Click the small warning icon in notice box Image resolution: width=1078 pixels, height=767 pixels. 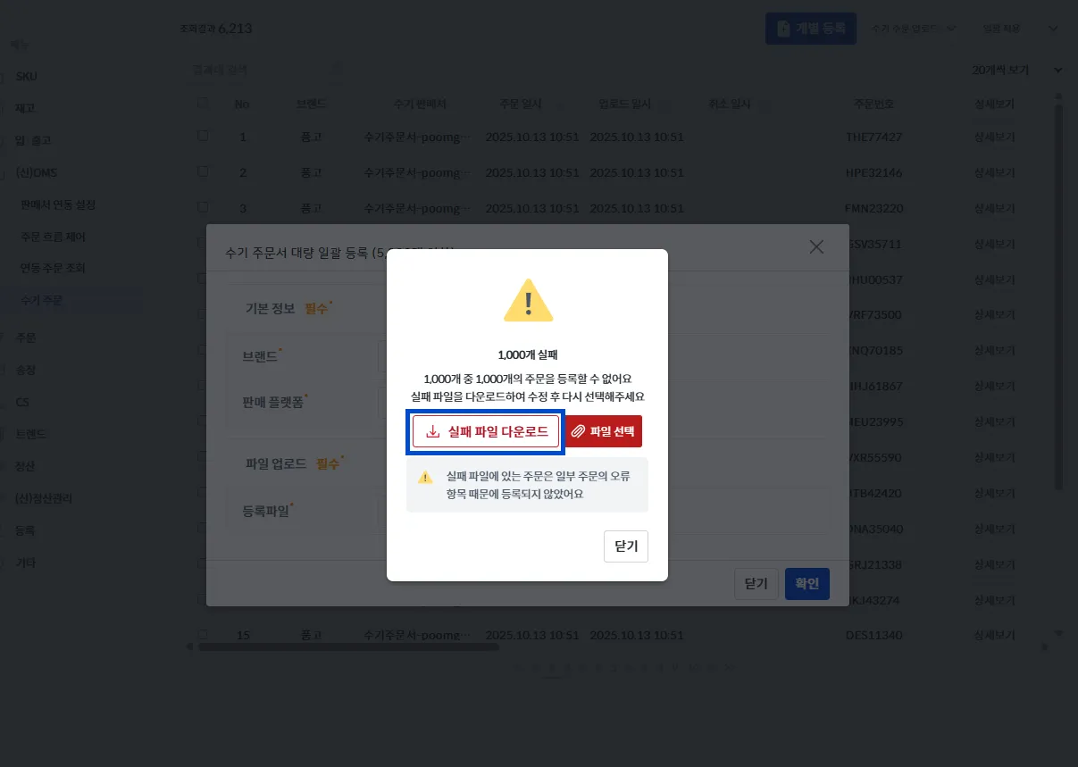click(425, 477)
